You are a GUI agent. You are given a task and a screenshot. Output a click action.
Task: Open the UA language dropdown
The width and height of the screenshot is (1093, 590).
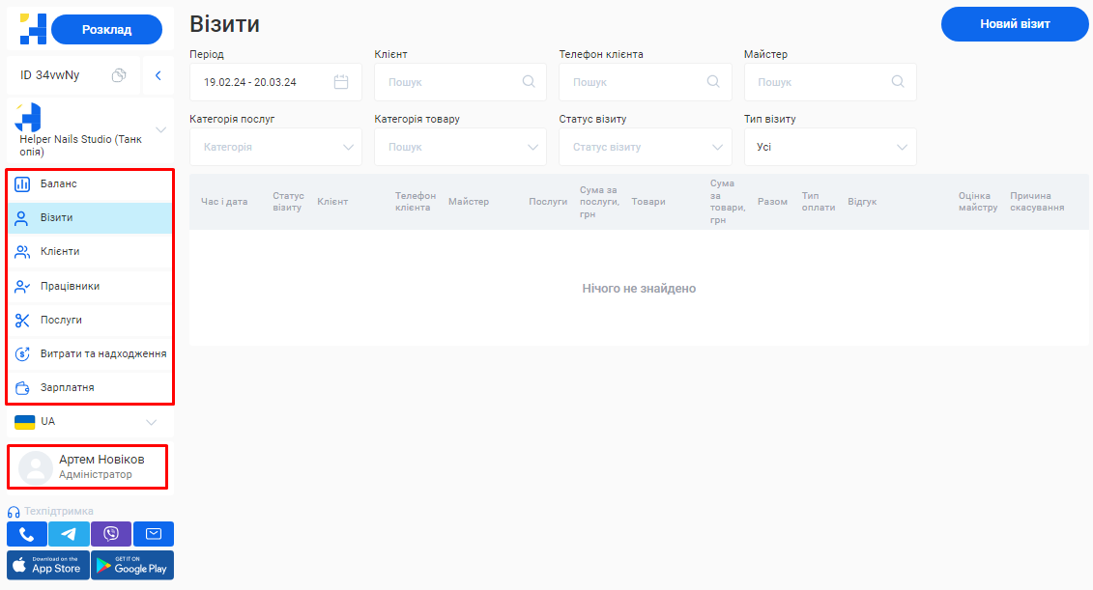pos(151,422)
